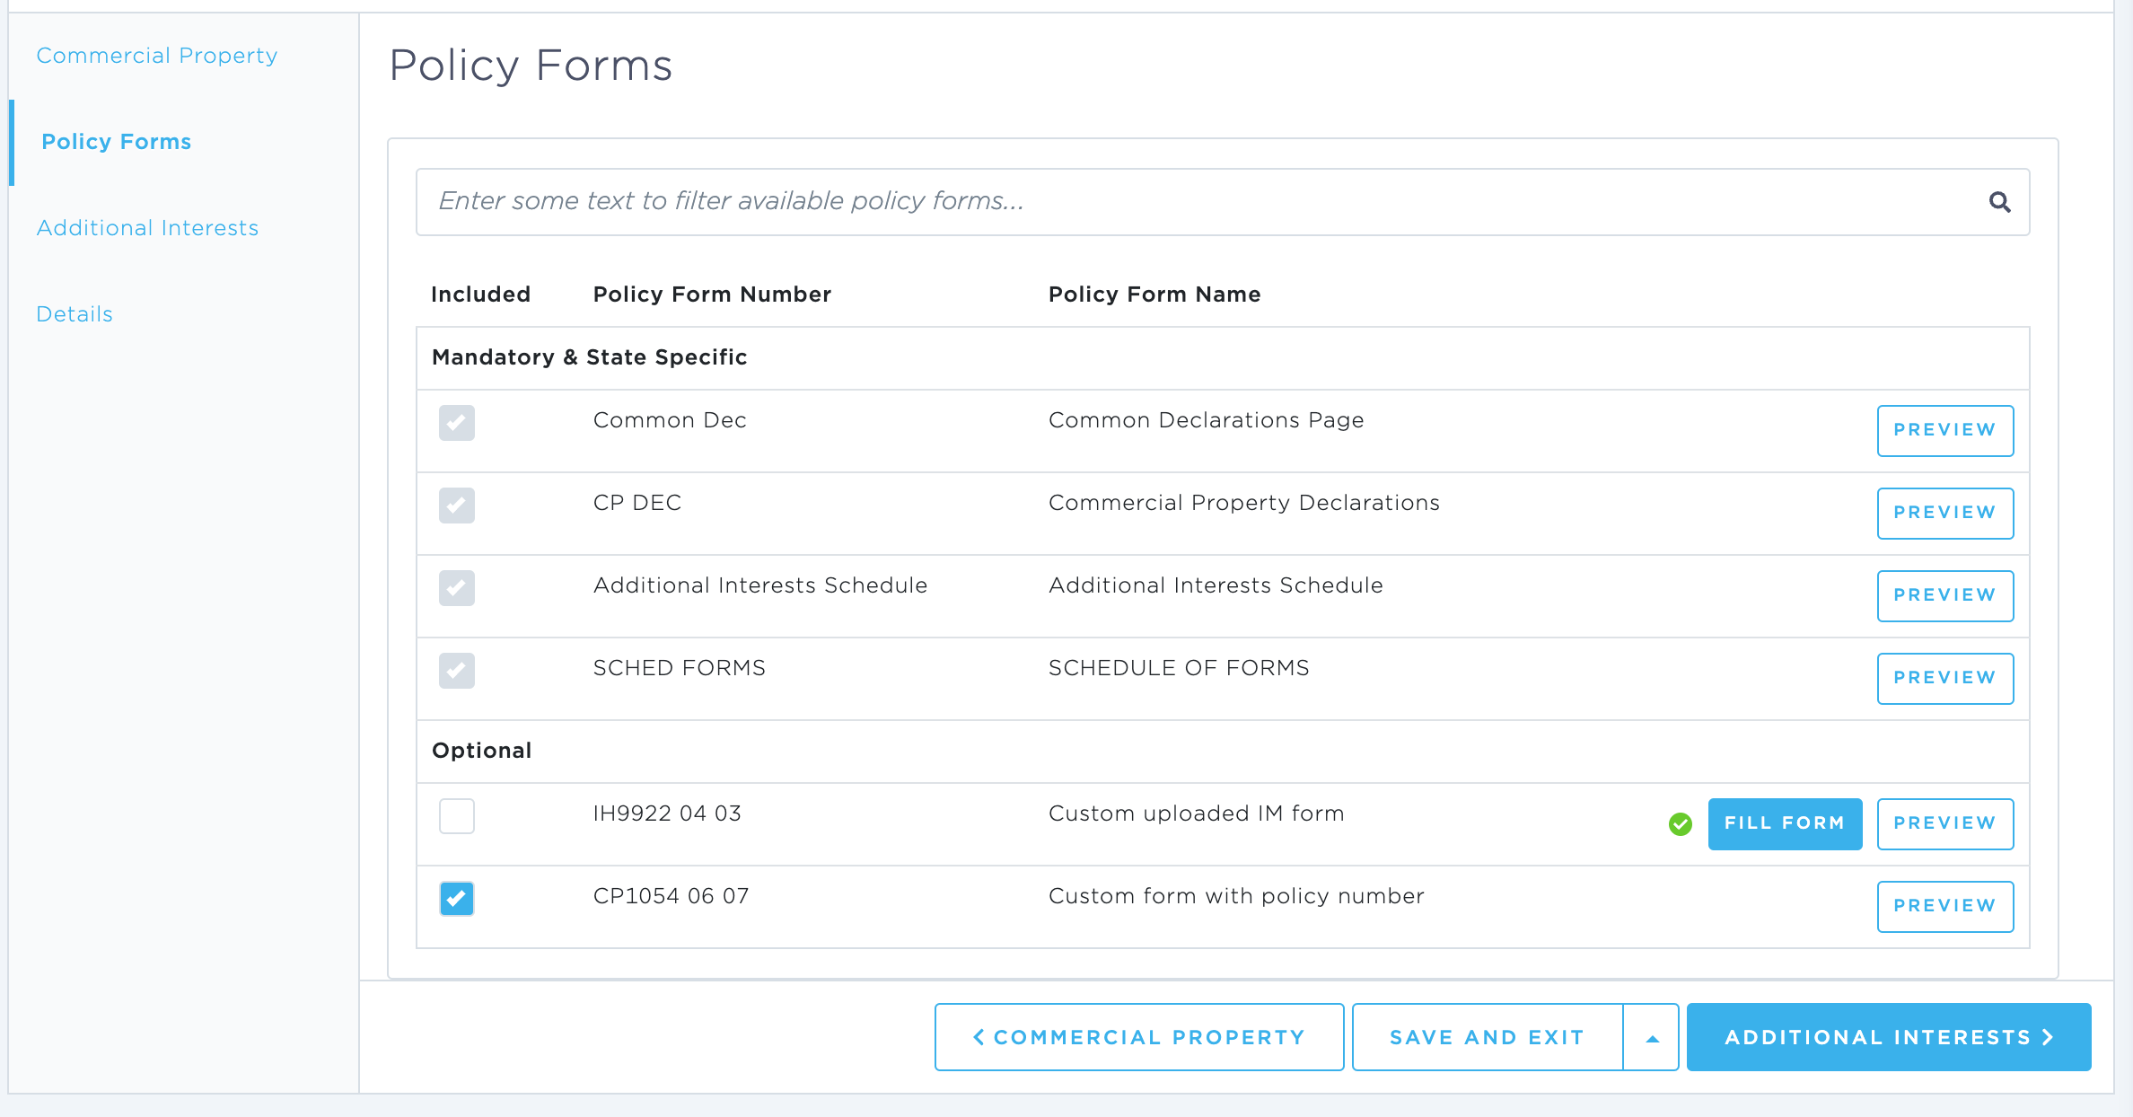Image resolution: width=2133 pixels, height=1117 pixels.
Task: Click the search magnifier icon
Action: tap(1999, 202)
